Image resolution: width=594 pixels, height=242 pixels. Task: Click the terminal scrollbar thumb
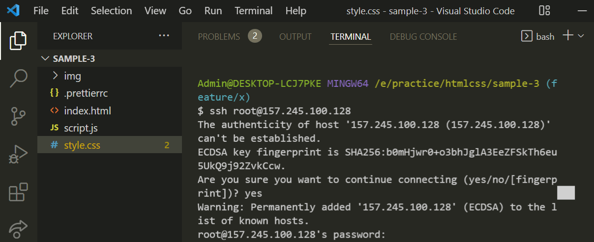(565, 193)
